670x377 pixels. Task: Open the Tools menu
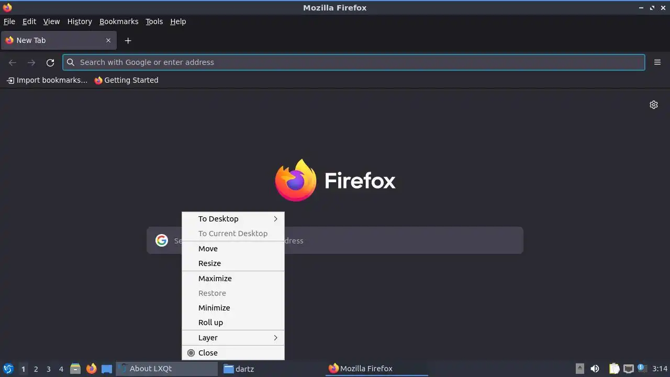pos(154,21)
